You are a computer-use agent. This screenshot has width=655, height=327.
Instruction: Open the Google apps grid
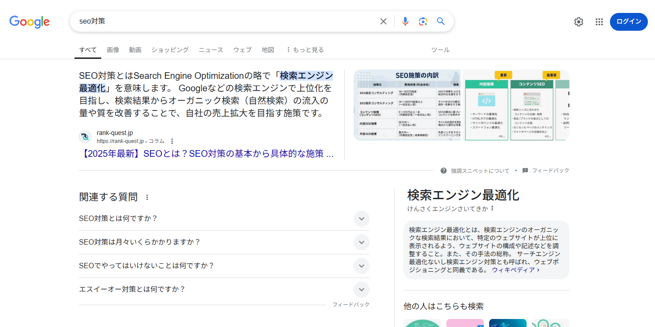(x=599, y=22)
